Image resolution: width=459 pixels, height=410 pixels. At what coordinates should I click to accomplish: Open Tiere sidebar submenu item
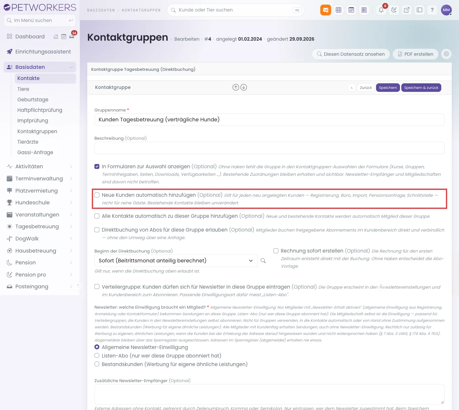pos(23,89)
